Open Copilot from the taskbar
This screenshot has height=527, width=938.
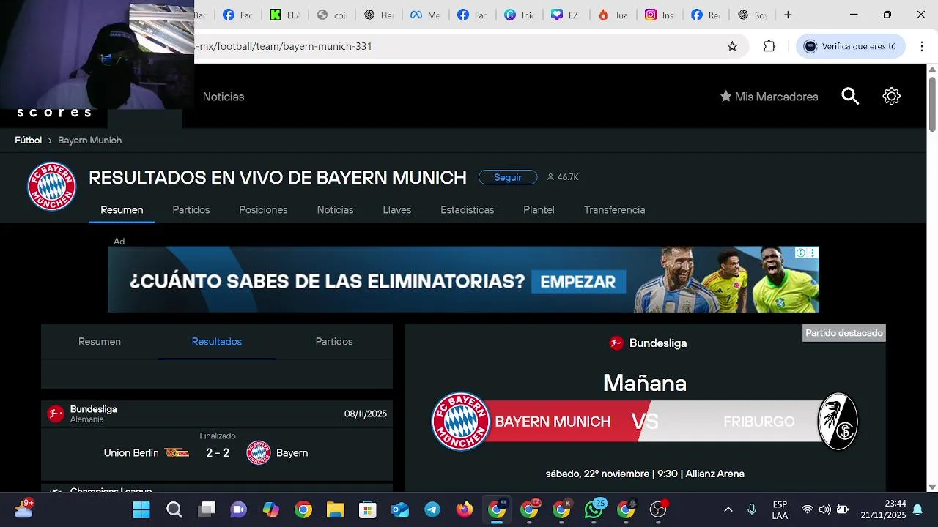click(271, 509)
